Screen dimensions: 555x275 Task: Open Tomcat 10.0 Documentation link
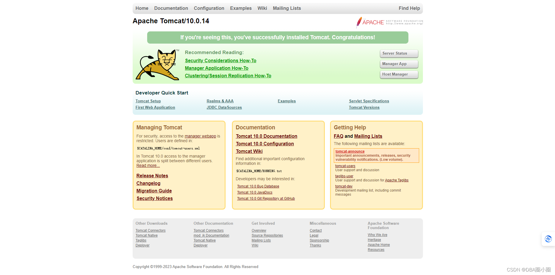[x=266, y=136]
